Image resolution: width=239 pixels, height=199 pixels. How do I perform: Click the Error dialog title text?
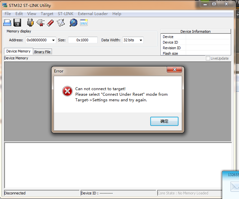(59, 71)
